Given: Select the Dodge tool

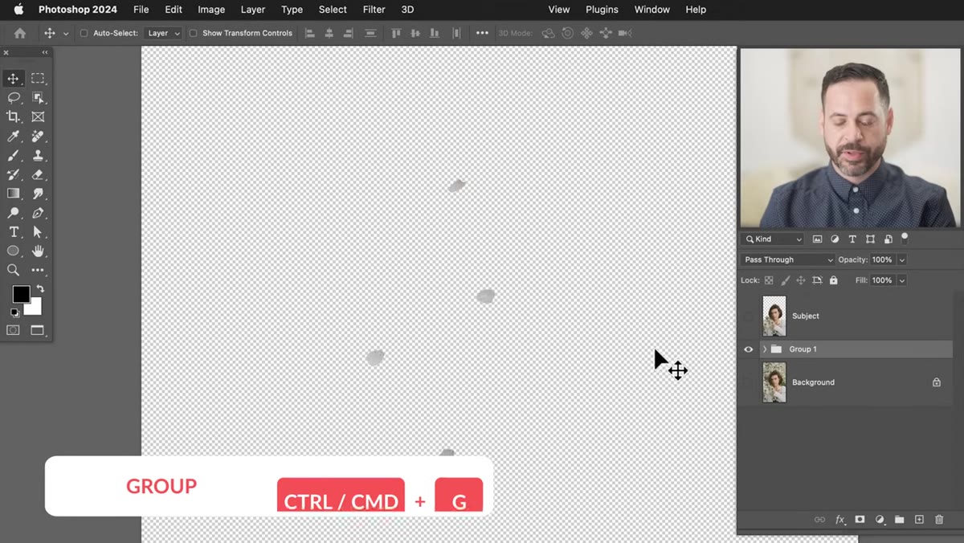Looking at the screenshot, I should (13, 213).
